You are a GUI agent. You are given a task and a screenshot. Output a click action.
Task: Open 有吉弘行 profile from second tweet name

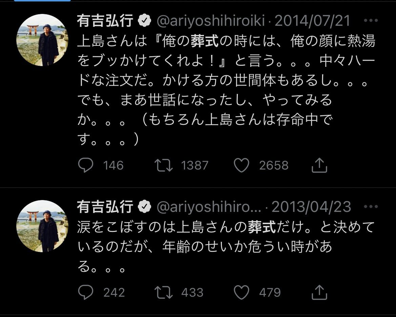[105, 207]
